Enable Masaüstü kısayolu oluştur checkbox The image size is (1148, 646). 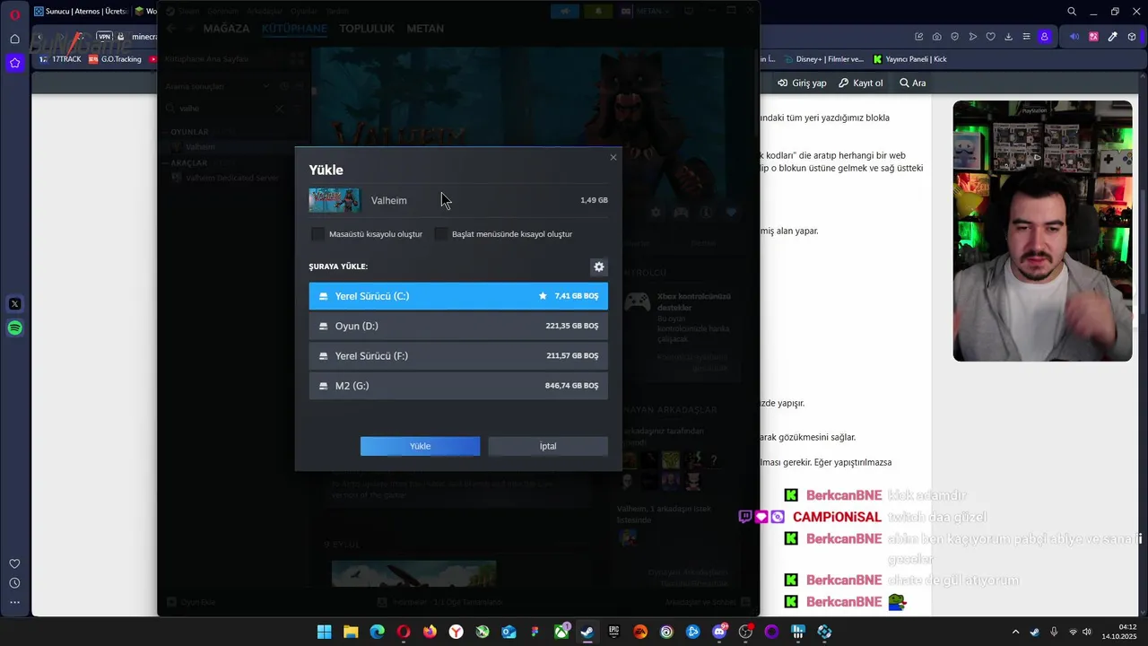pyautogui.click(x=317, y=234)
